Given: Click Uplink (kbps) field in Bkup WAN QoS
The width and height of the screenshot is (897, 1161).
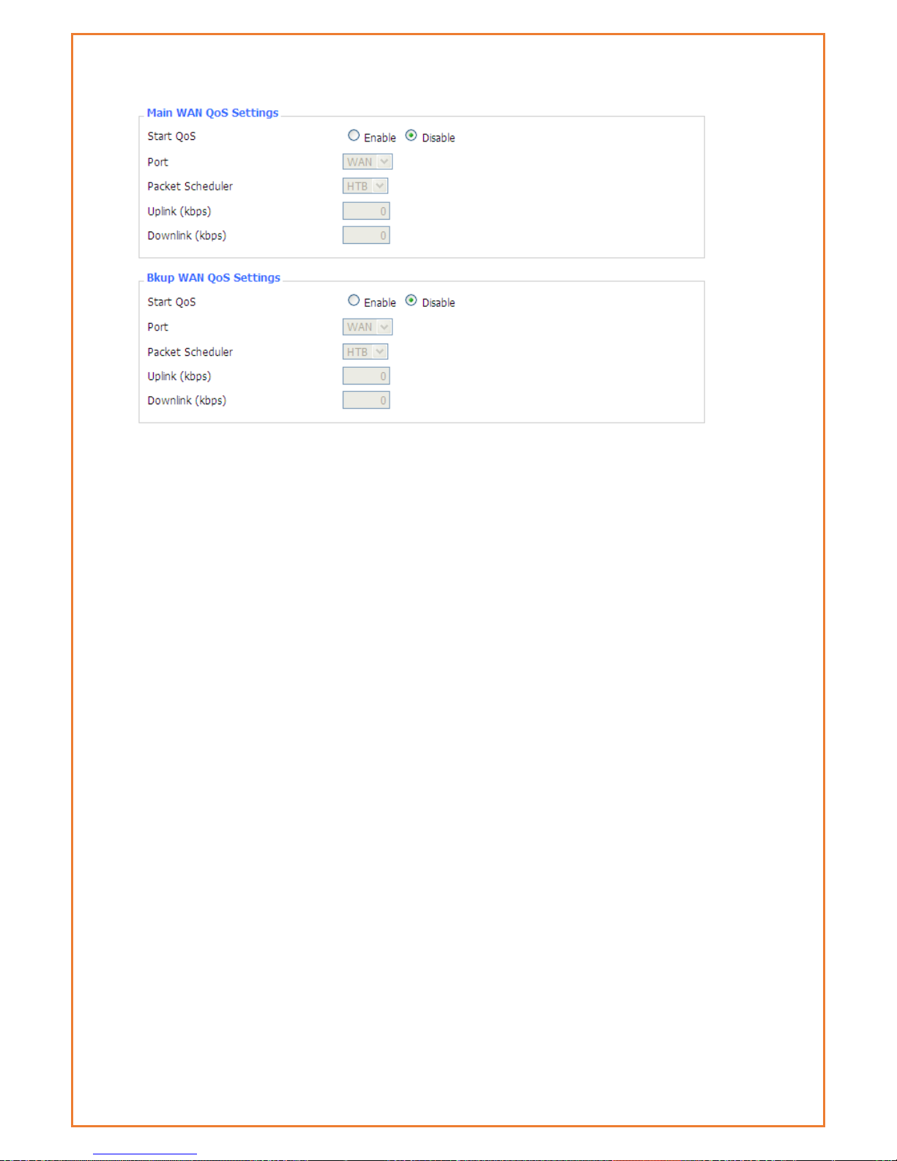Looking at the screenshot, I should coord(366,376).
